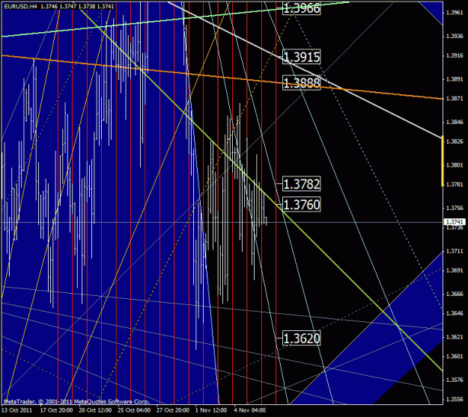Image resolution: width=468 pixels, height=417 pixels.
Task: Click 1.3646 on the price scale
Action: pos(455,313)
